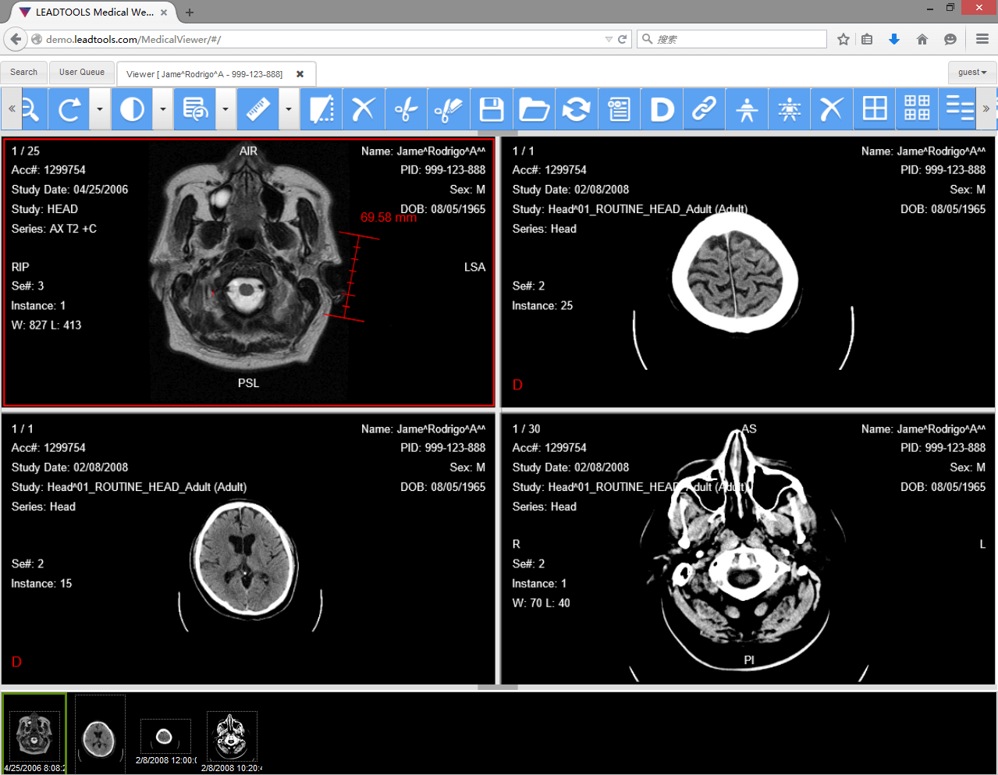
Task: Click the rotate clockwise icon
Action: pyautogui.click(x=69, y=109)
